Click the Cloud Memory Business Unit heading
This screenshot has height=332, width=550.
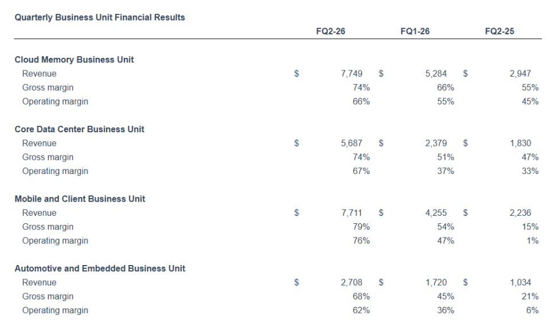point(74,60)
